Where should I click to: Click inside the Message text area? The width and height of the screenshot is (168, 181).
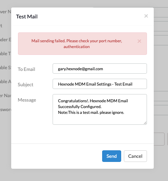coord(100,109)
